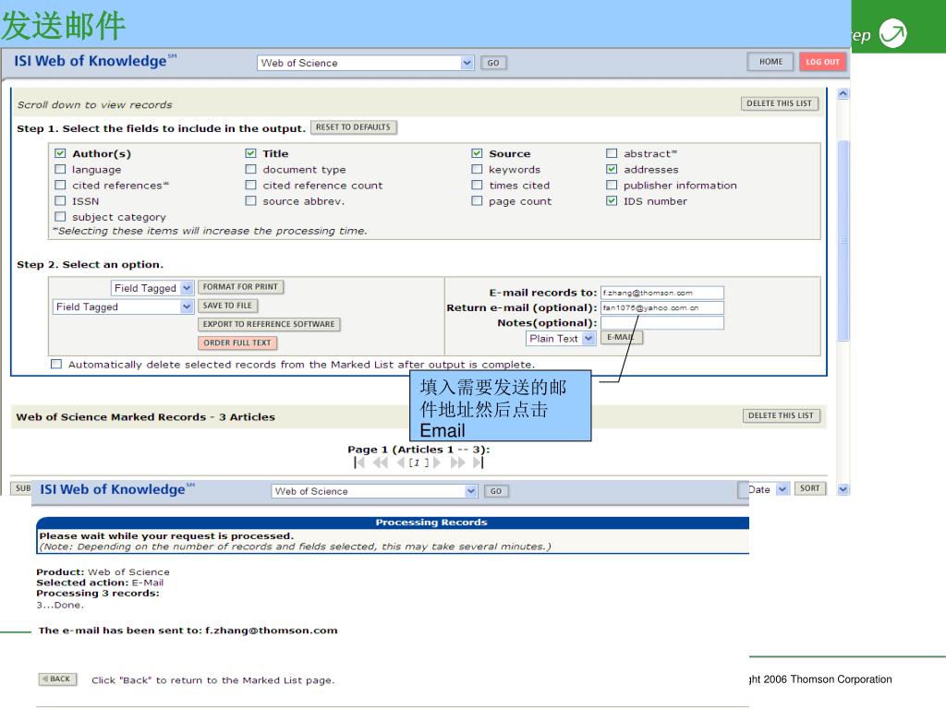The width and height of the screenshot is (946, 709).
Task: Click the LOG OUT button
Action: (x=823, y=62)
